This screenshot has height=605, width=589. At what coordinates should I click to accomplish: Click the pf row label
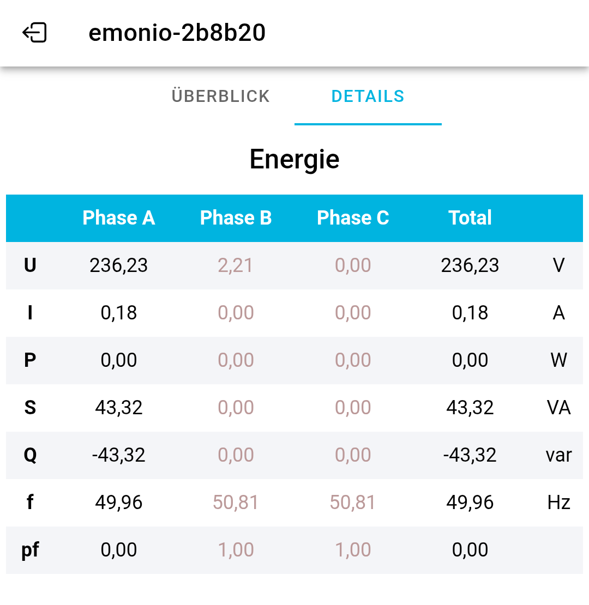click(x=30, y=550)
